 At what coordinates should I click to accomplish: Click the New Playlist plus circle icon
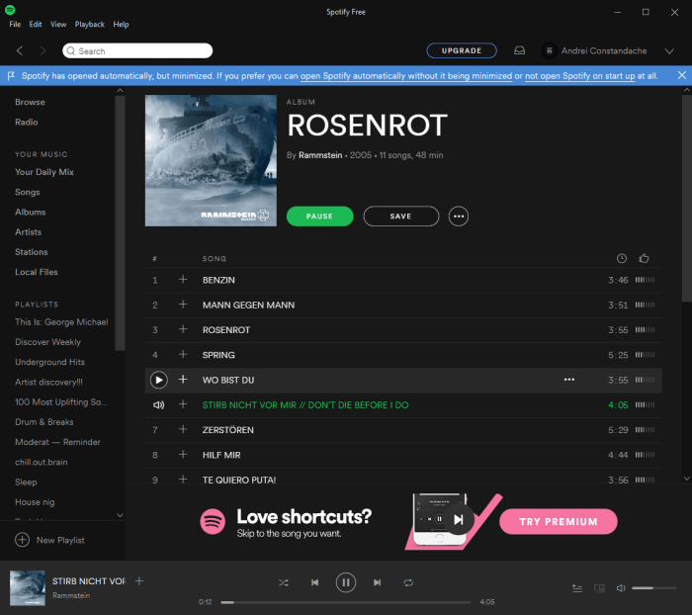click(22, 540)
